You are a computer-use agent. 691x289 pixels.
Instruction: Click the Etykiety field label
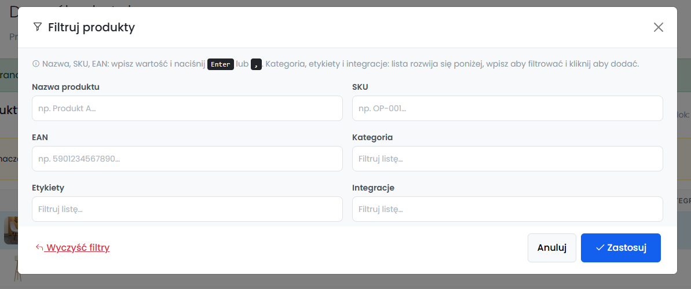48,187
